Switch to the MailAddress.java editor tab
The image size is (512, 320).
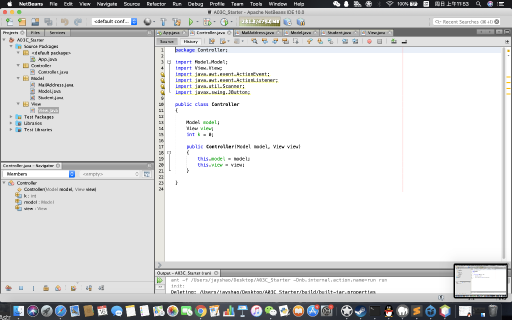(257, 32)
